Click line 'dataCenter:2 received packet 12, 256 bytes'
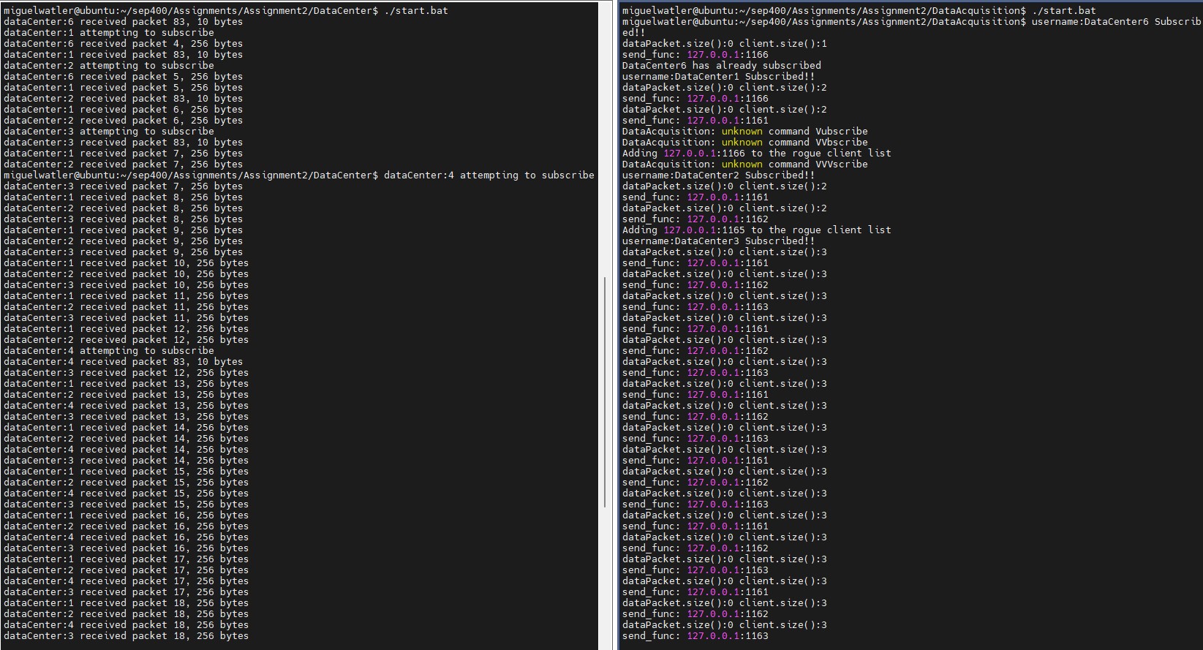 126,340
